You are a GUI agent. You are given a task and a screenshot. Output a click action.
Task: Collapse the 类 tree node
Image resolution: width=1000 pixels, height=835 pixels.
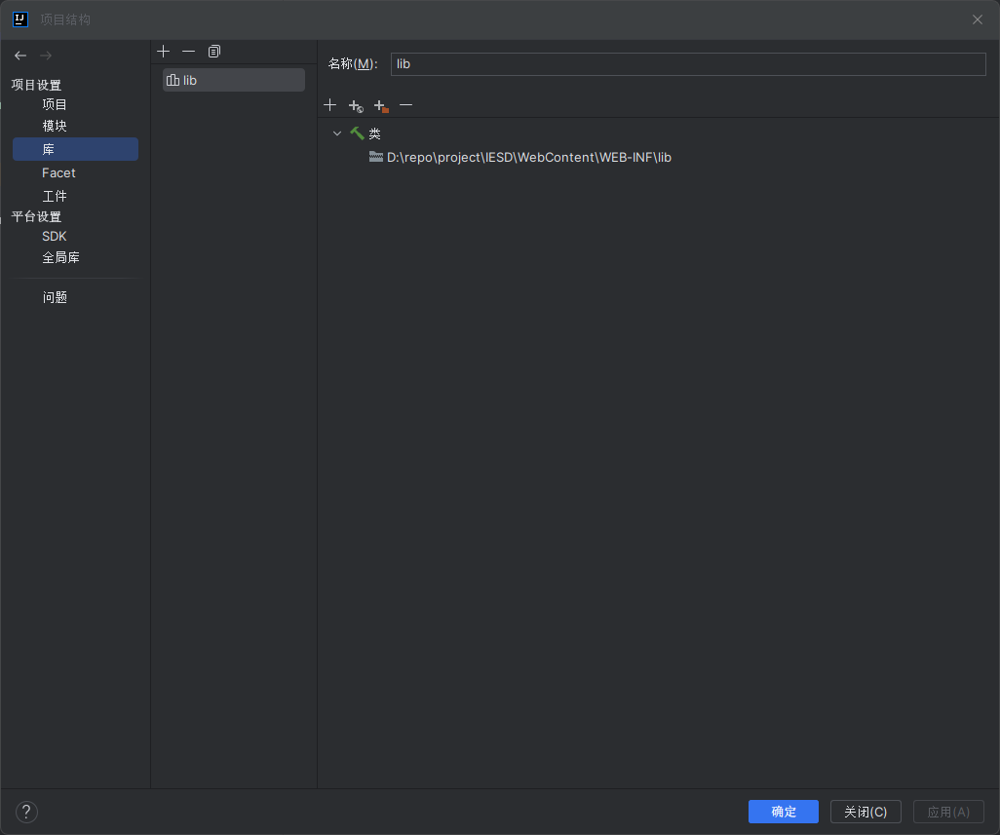point(337,133)
